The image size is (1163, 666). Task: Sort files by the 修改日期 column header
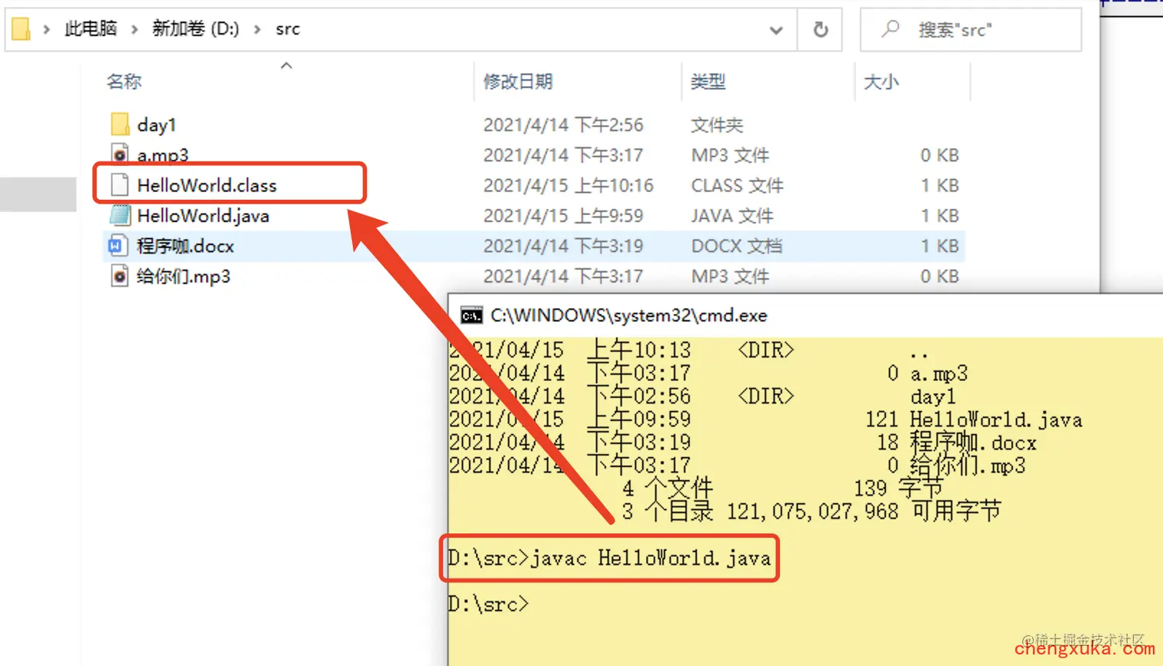click(518, 81)
